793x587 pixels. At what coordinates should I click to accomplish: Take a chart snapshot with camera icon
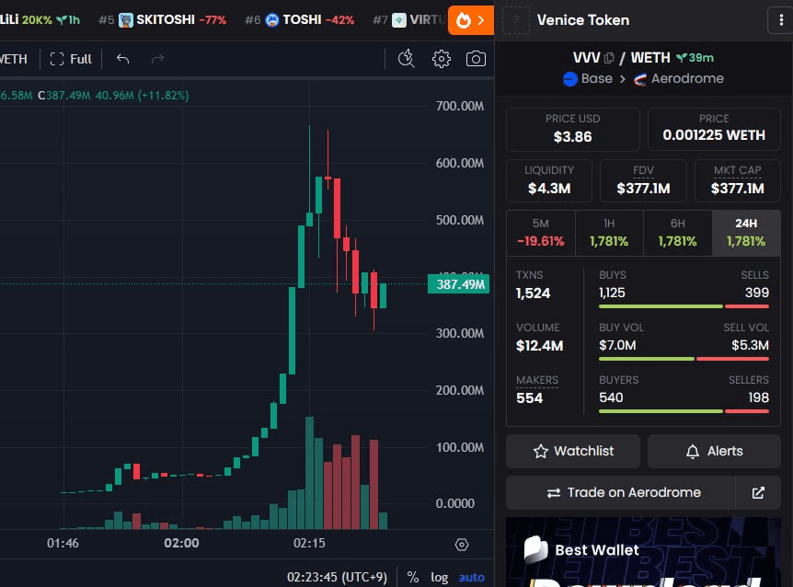pyautogui.click(x=476, y=59)
